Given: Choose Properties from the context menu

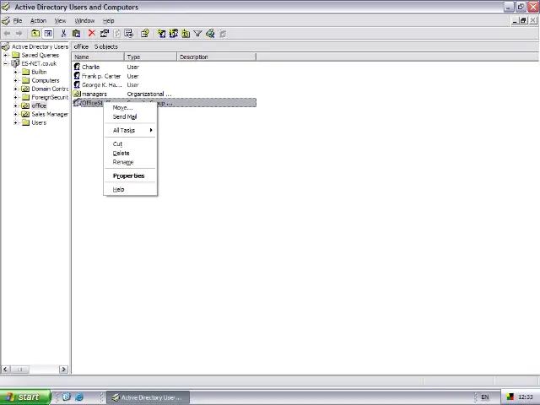Looking at the screenshot, I should pos(131,175).
